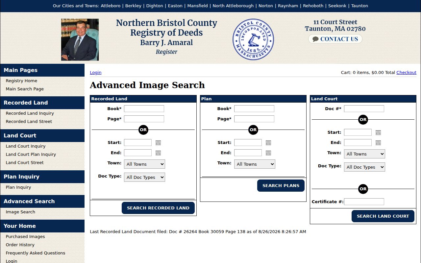Open Land Court Plan Inquiry

click(31, 154)
